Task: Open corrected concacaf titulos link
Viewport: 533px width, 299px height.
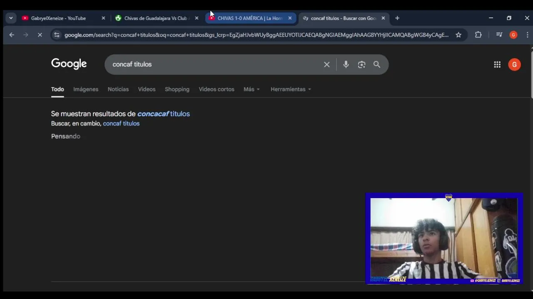Action: pyautogui.click(x=164, y=114)
